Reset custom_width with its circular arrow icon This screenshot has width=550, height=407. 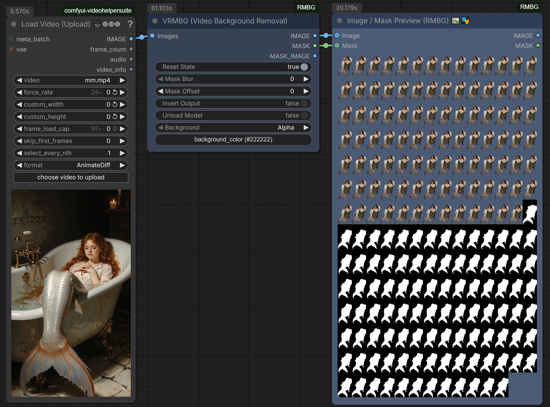click(115, 104)
